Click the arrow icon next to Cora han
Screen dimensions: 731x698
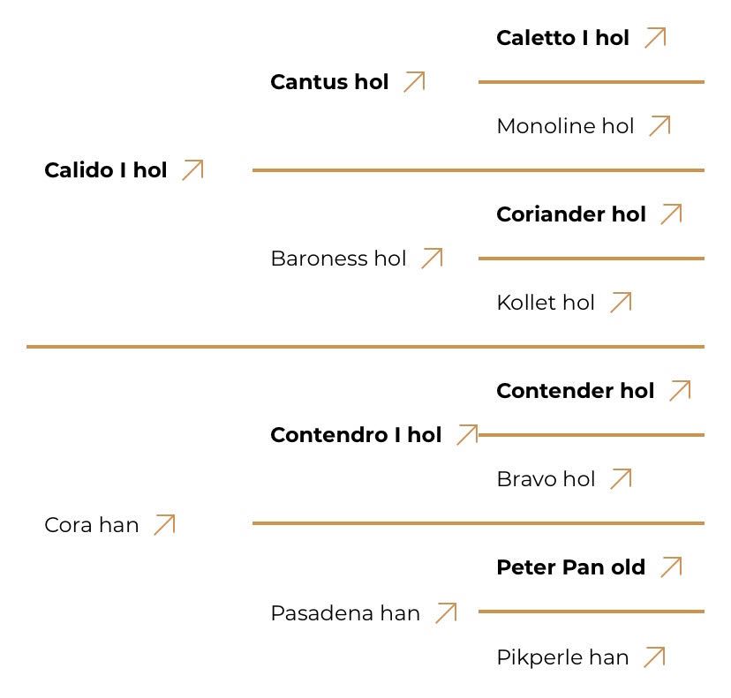click(164, 524)
